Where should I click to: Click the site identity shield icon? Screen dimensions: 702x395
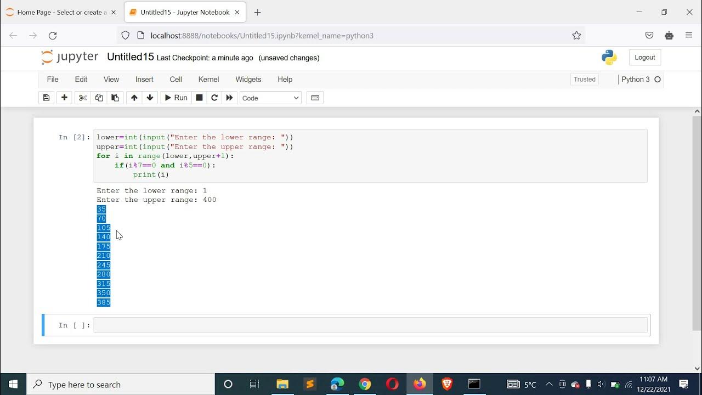click(125, 36)
